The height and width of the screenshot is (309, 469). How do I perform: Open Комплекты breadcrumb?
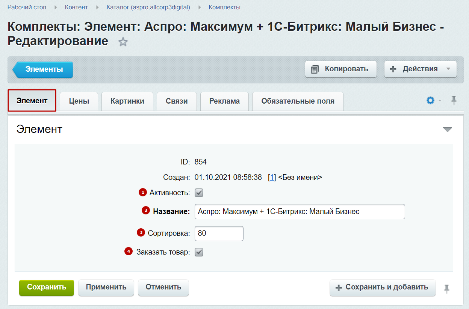click(x=224, y=8)
